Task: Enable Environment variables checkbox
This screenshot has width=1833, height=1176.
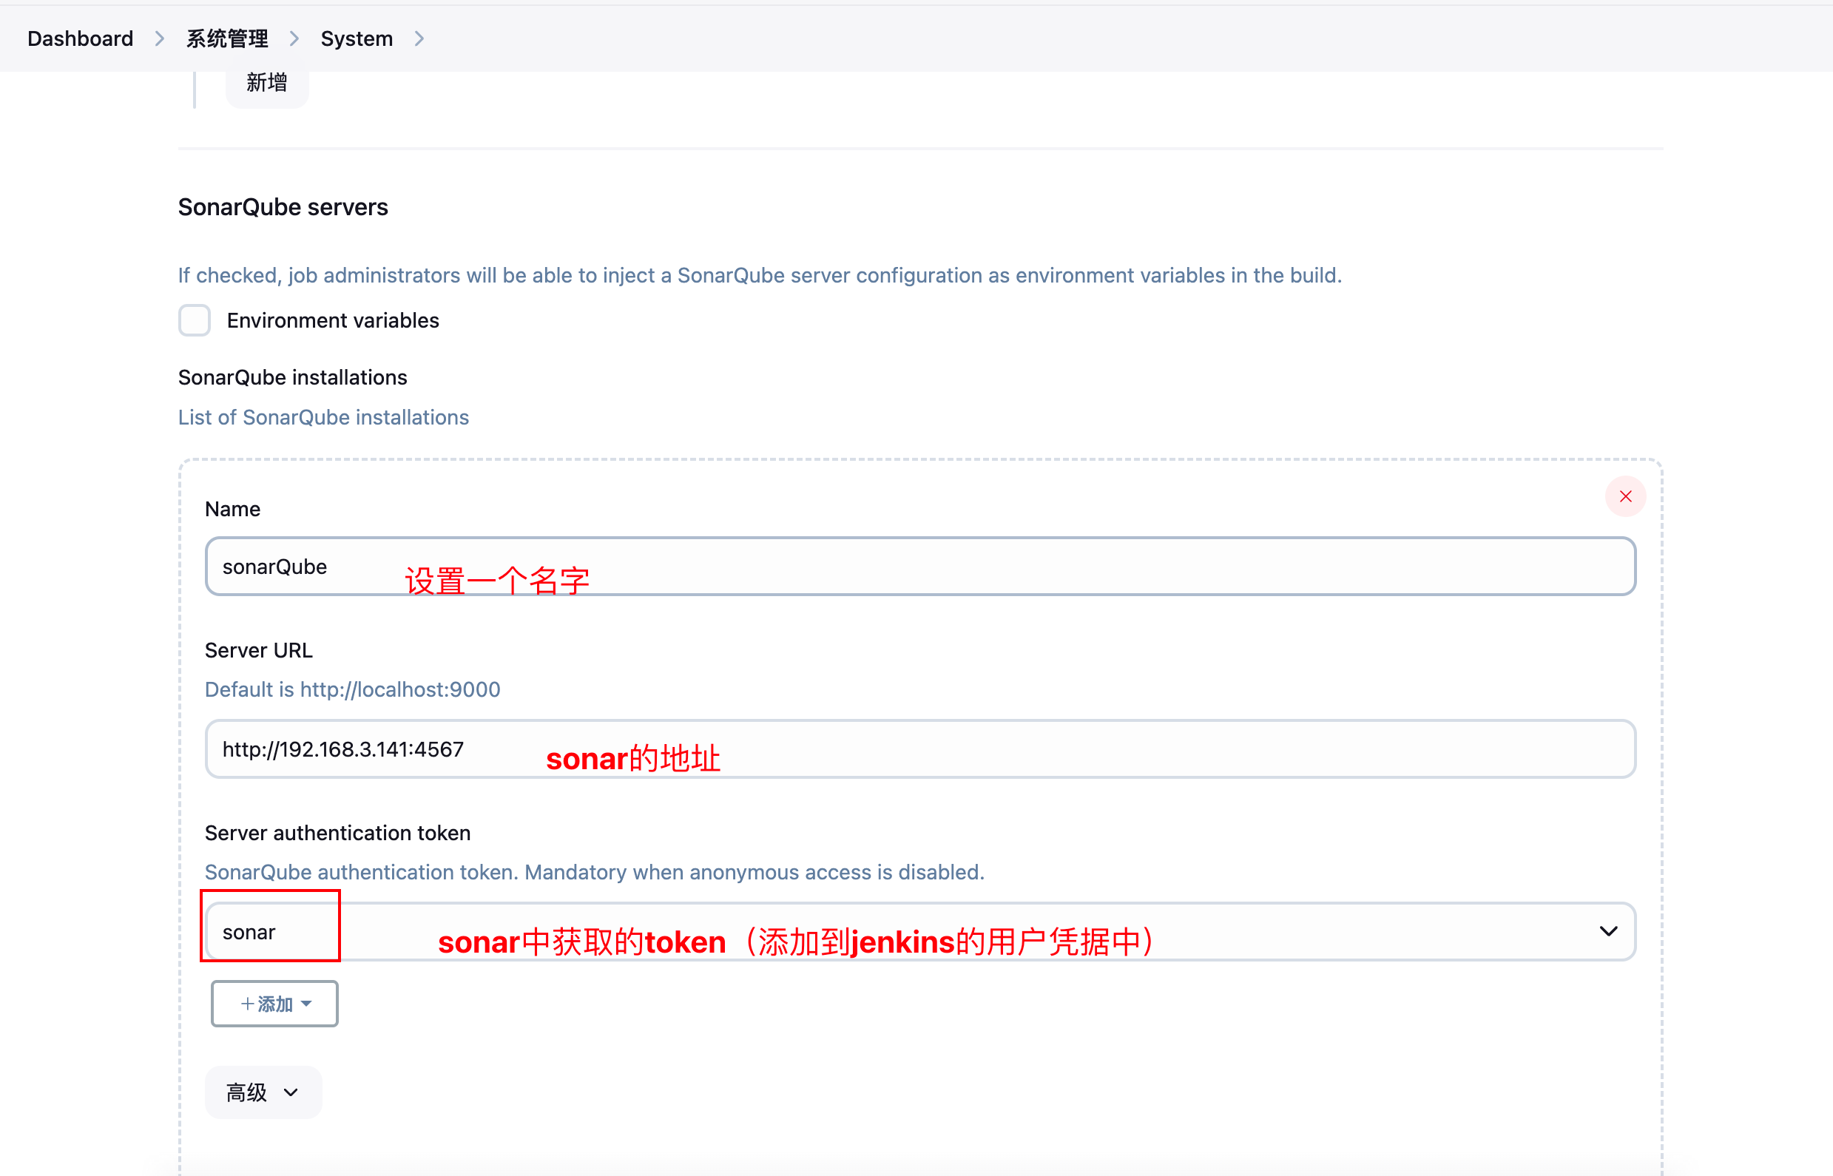Action: click(195, 320)
